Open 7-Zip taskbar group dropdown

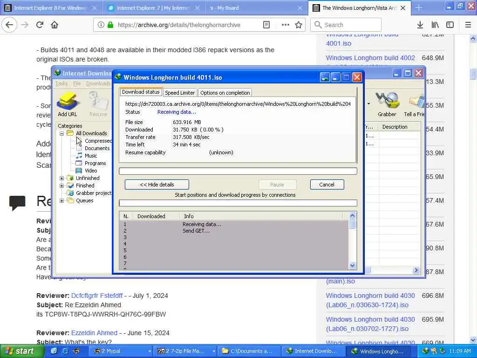pyautogui.click(x=214, y=351)
